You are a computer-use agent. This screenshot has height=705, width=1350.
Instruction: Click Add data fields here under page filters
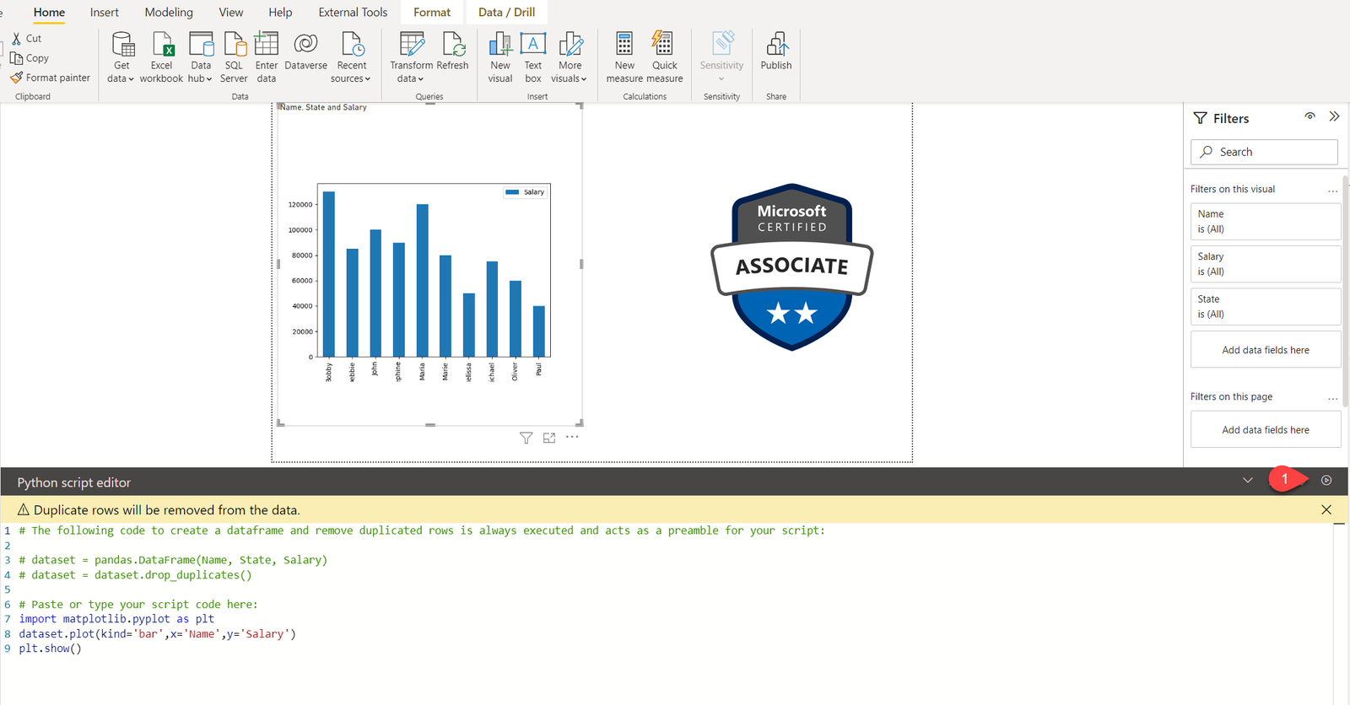click(x=1266, y=430)
